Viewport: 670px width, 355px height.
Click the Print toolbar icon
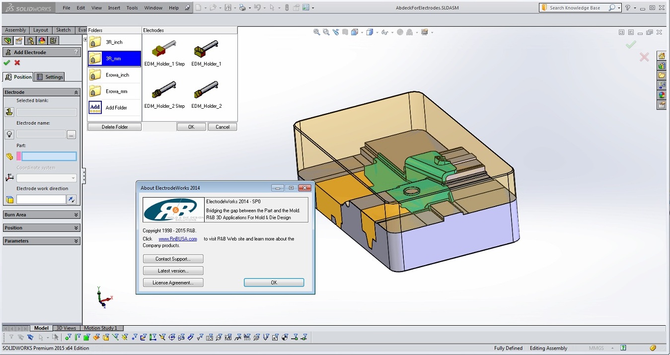(x=242, y=7)
